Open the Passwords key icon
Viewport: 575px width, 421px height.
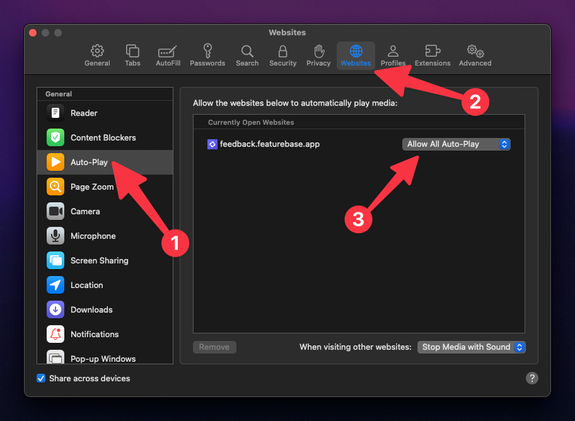207,50
